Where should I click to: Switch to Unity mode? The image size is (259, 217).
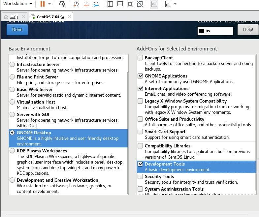click(140, 4)
